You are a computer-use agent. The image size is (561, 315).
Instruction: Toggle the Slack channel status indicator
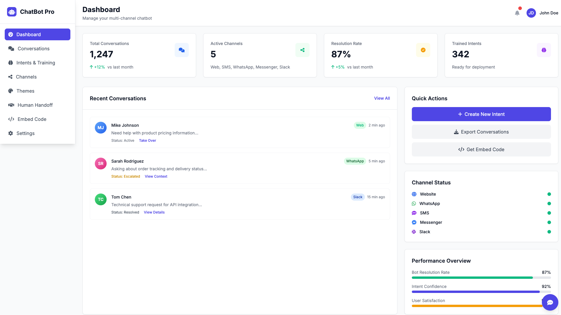(549, 231)
